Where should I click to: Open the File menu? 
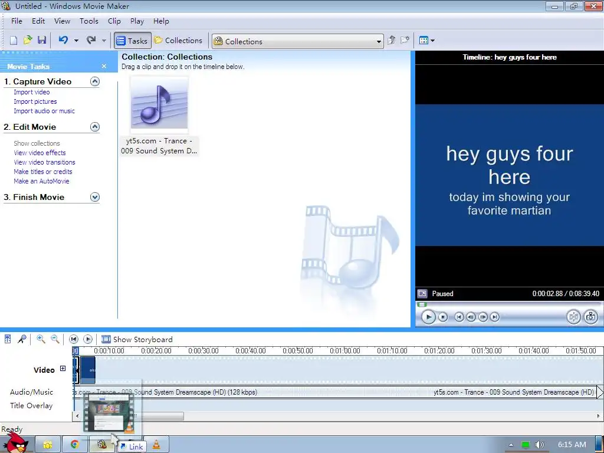(x=17, y=21)
